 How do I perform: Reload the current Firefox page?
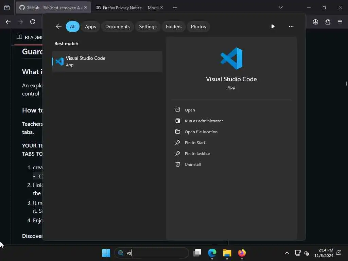(x=33, y=22)
